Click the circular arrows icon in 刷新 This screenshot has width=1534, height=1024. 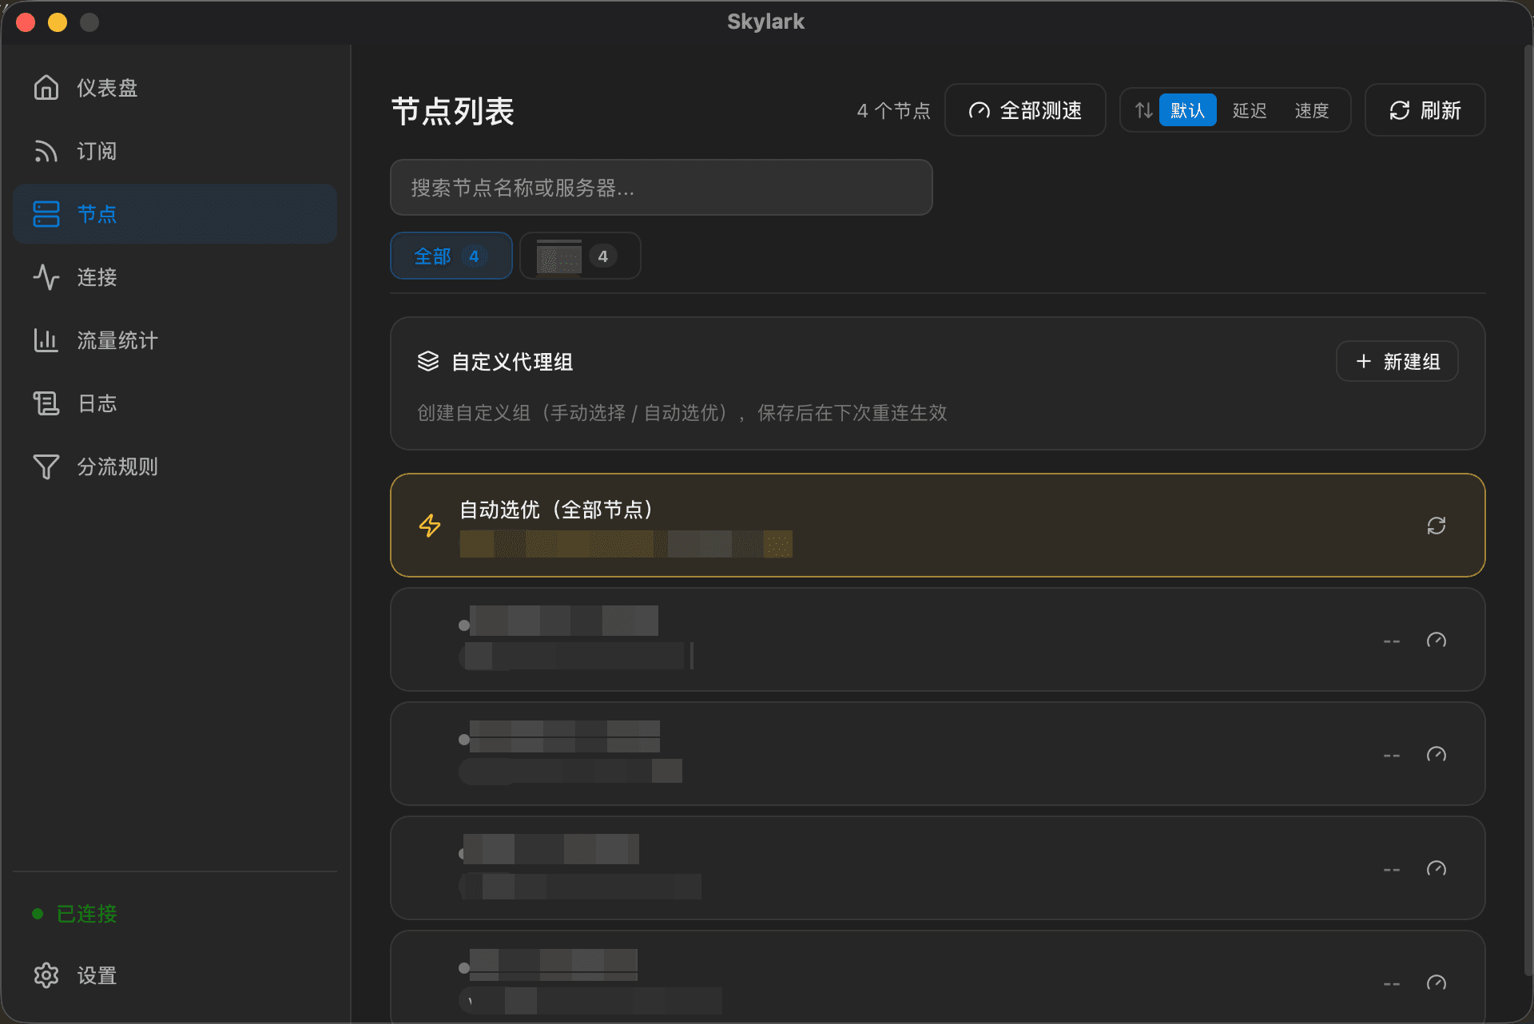pyautogui.click(x=1400, y=110)
